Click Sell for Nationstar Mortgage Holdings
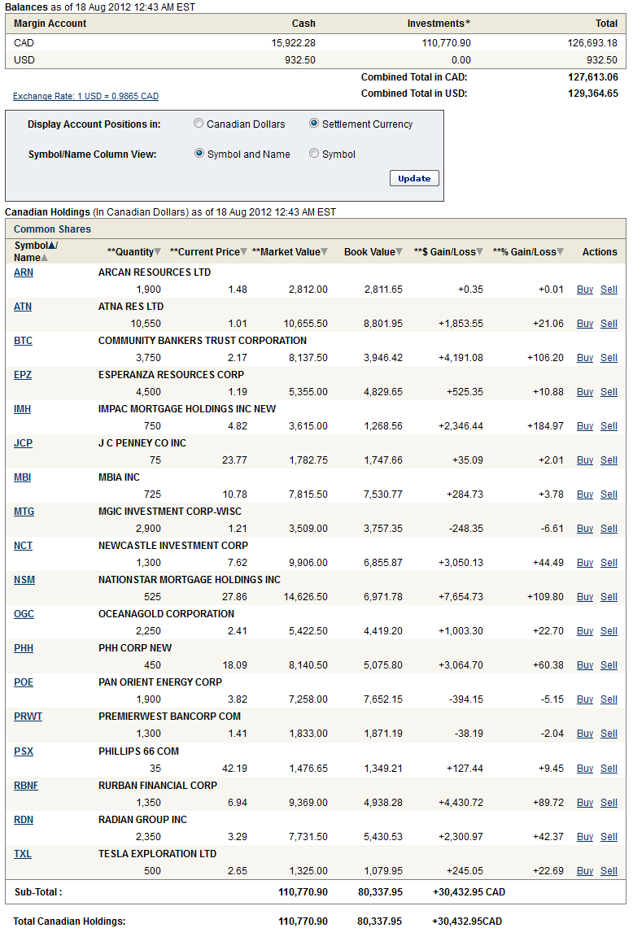 pyautogui.click(x=609, y=597)
